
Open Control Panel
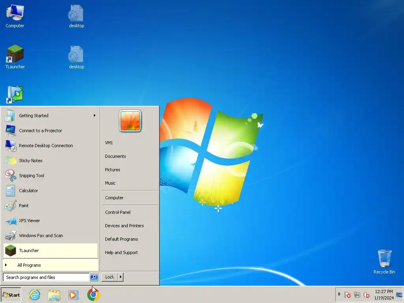(x=118, y=212)
